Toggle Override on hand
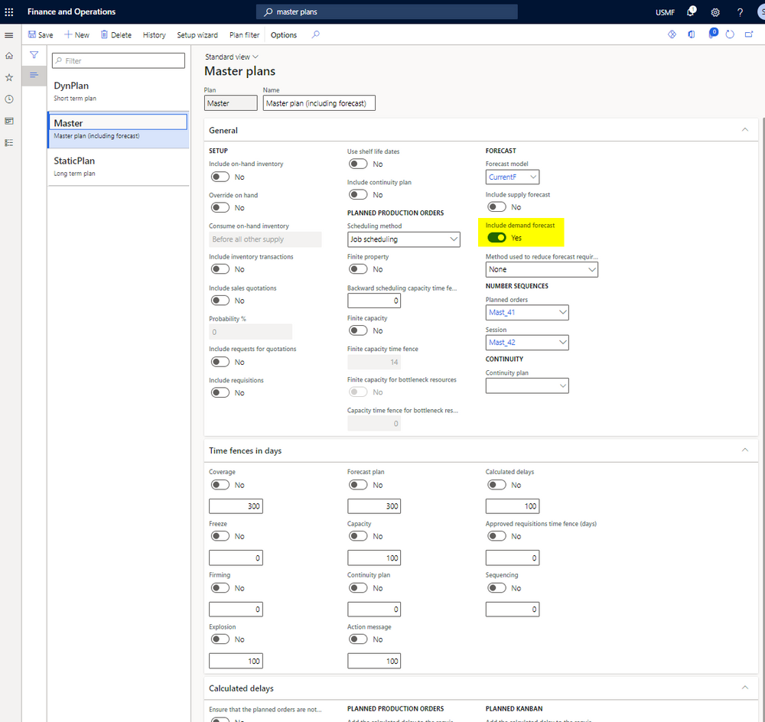765x722 pixels. point(220,207)
